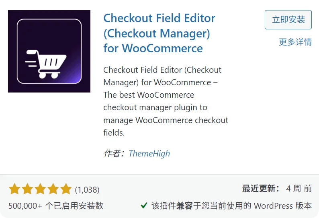The width and height of the screenshot is (319, 218).
Task: Click the 4 周 前 update time value
Action: pyautogui.click(x=299, y=189)
